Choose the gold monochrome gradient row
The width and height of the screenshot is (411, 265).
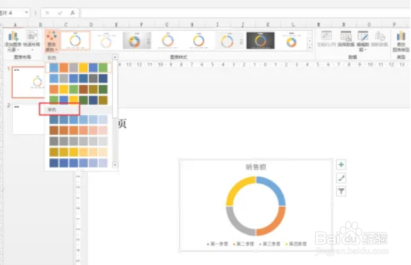tap(78, 152)
